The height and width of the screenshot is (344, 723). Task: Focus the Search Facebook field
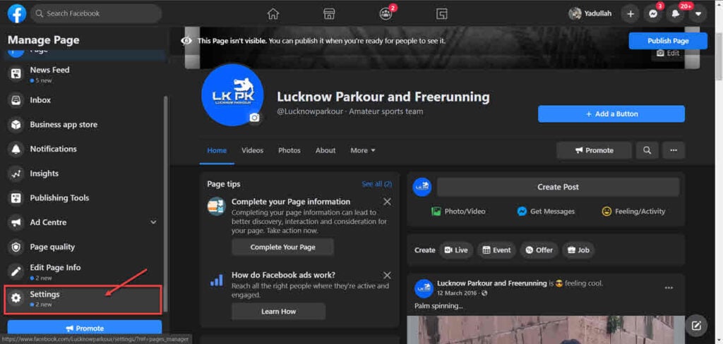click(96, 13)
